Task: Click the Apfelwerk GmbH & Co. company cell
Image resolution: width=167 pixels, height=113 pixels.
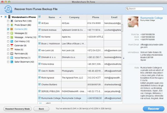Action: pyautogui.click(x=74, y=30)
